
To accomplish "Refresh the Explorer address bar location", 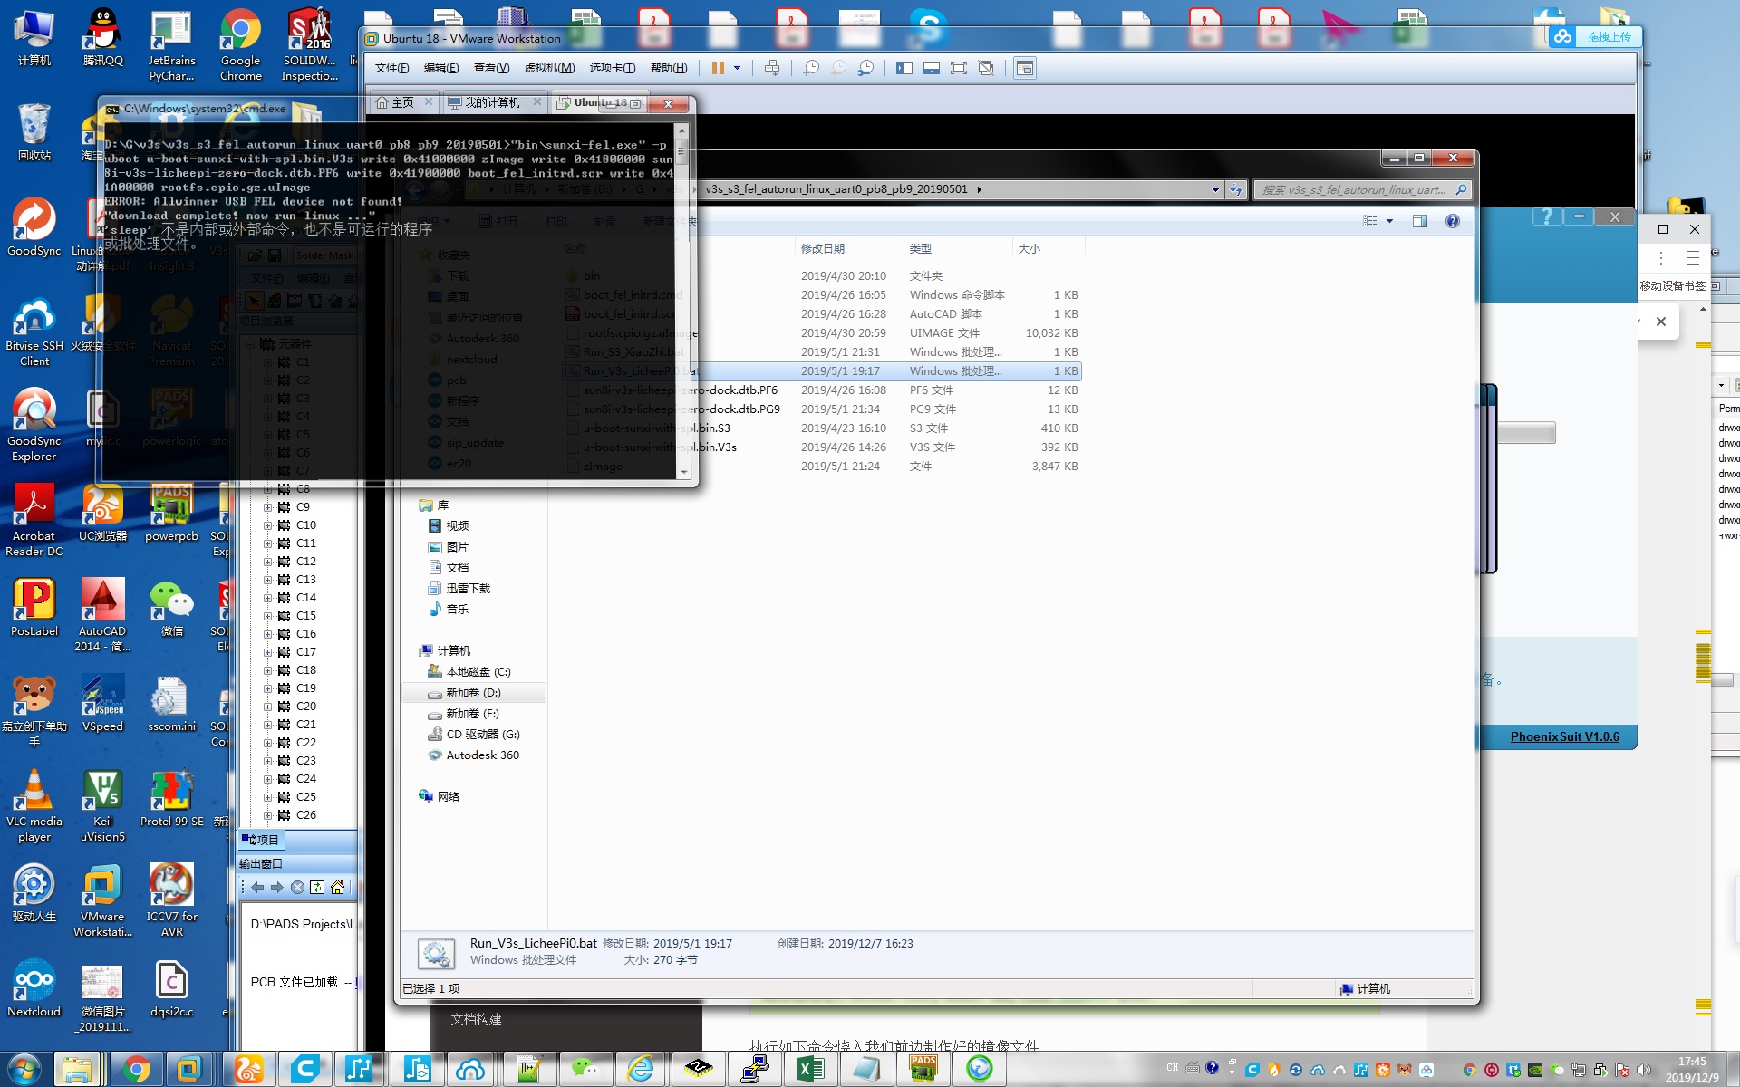I will [1236, 190].
